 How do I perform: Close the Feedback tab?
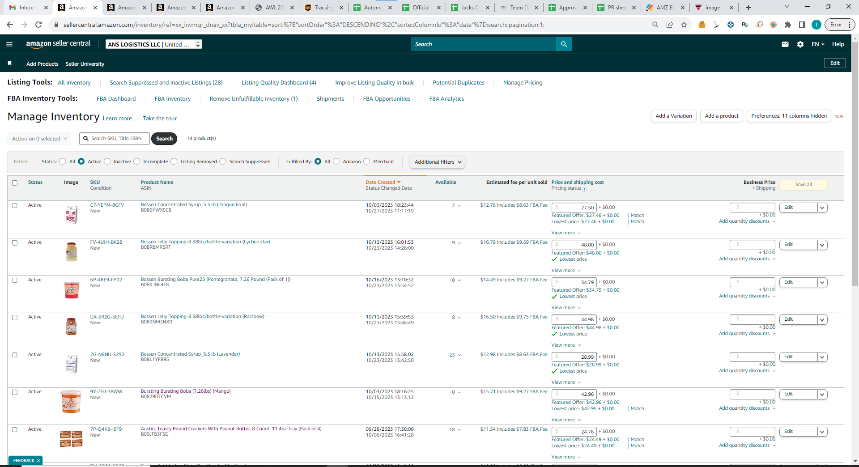pyautogui.click(x=38, y=461)
